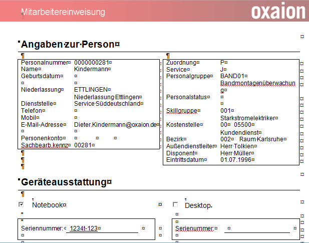Click the email Dieter.Kindermann@oxaion.de
This screenshot has width=309, height=243.
click(x=115, y=125)
